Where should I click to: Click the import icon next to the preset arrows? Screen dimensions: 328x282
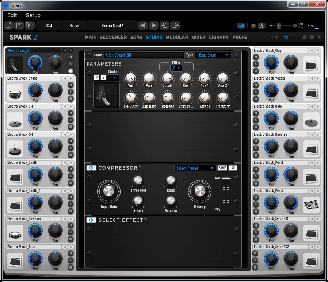165,26
